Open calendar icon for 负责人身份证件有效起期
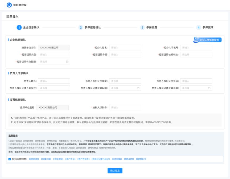The width and height of the screenshot is (230, 179). pyautogui.click(x=138, y=88)
